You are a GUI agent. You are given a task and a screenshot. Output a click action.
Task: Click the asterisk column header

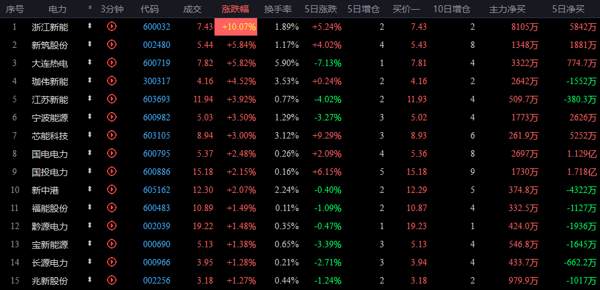(x=90, y=9)
